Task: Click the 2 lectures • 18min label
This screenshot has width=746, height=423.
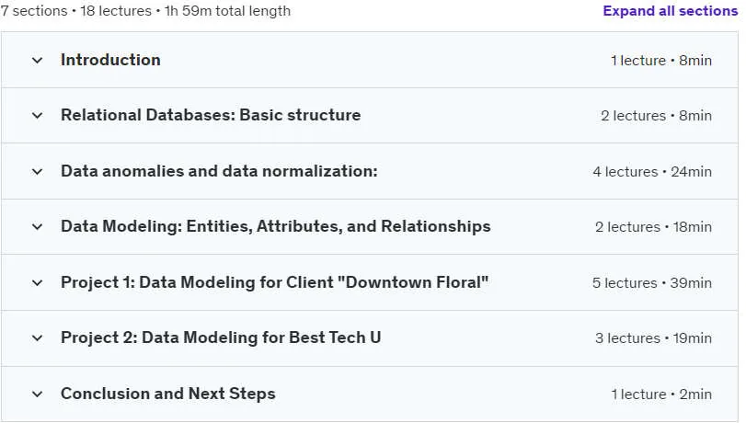Action: pyautogui.click(x=653, y=227)
